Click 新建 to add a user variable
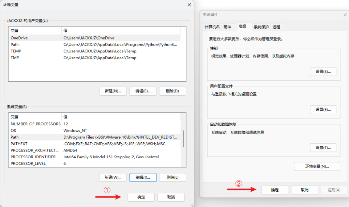This screenshot has width=349, height=207. pos(113,91)
